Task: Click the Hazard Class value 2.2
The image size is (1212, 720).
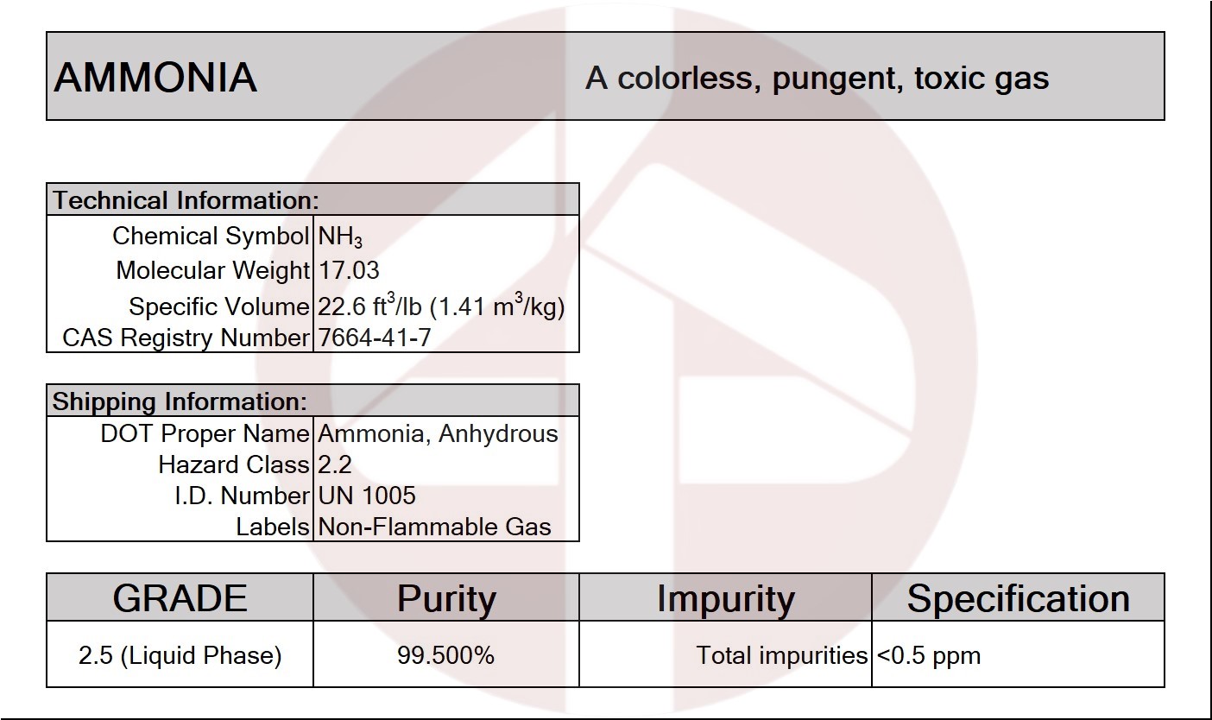Action: pos(335,464)
